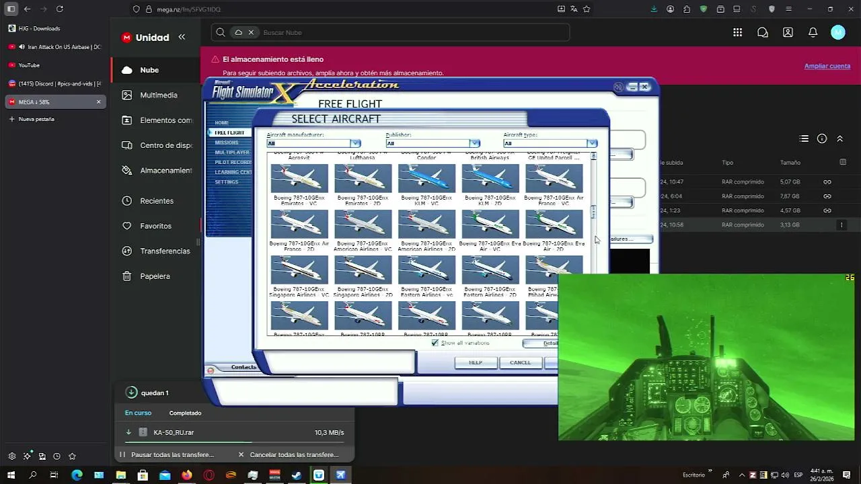Clear the cloud filter chip in search bar
The image size is (861, 484).
click(x=251, y=32)
